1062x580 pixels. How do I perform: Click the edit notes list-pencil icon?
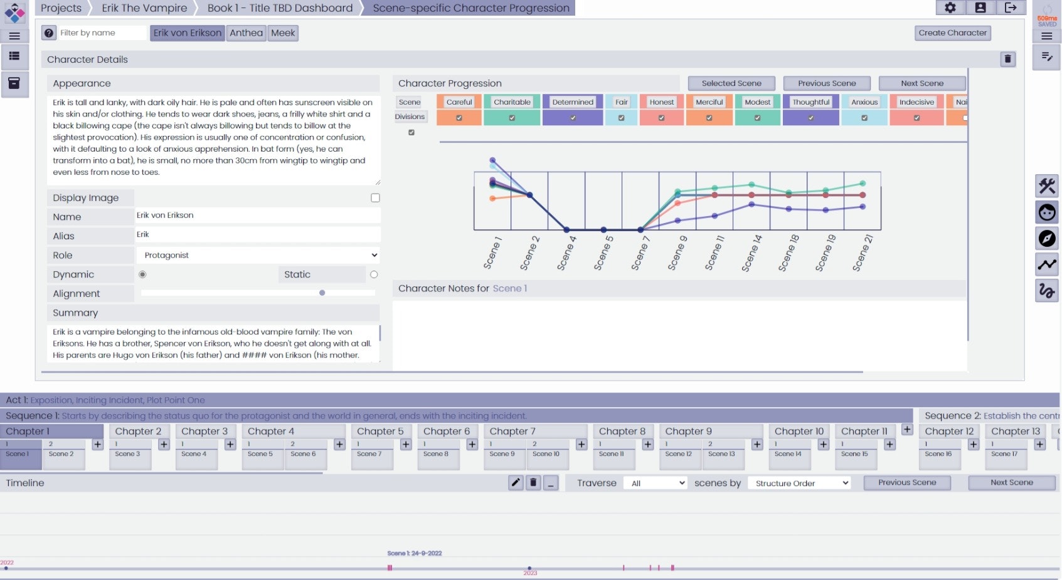tap(1046, 57)
